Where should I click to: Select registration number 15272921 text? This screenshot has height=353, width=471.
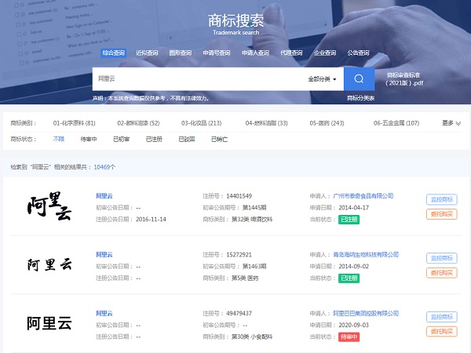(239, 254)
